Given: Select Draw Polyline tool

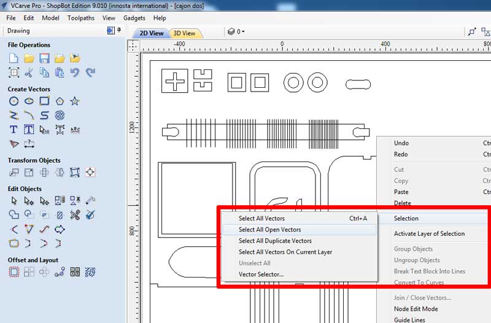Looking at the screenshot, I should (x=14, y=115).
